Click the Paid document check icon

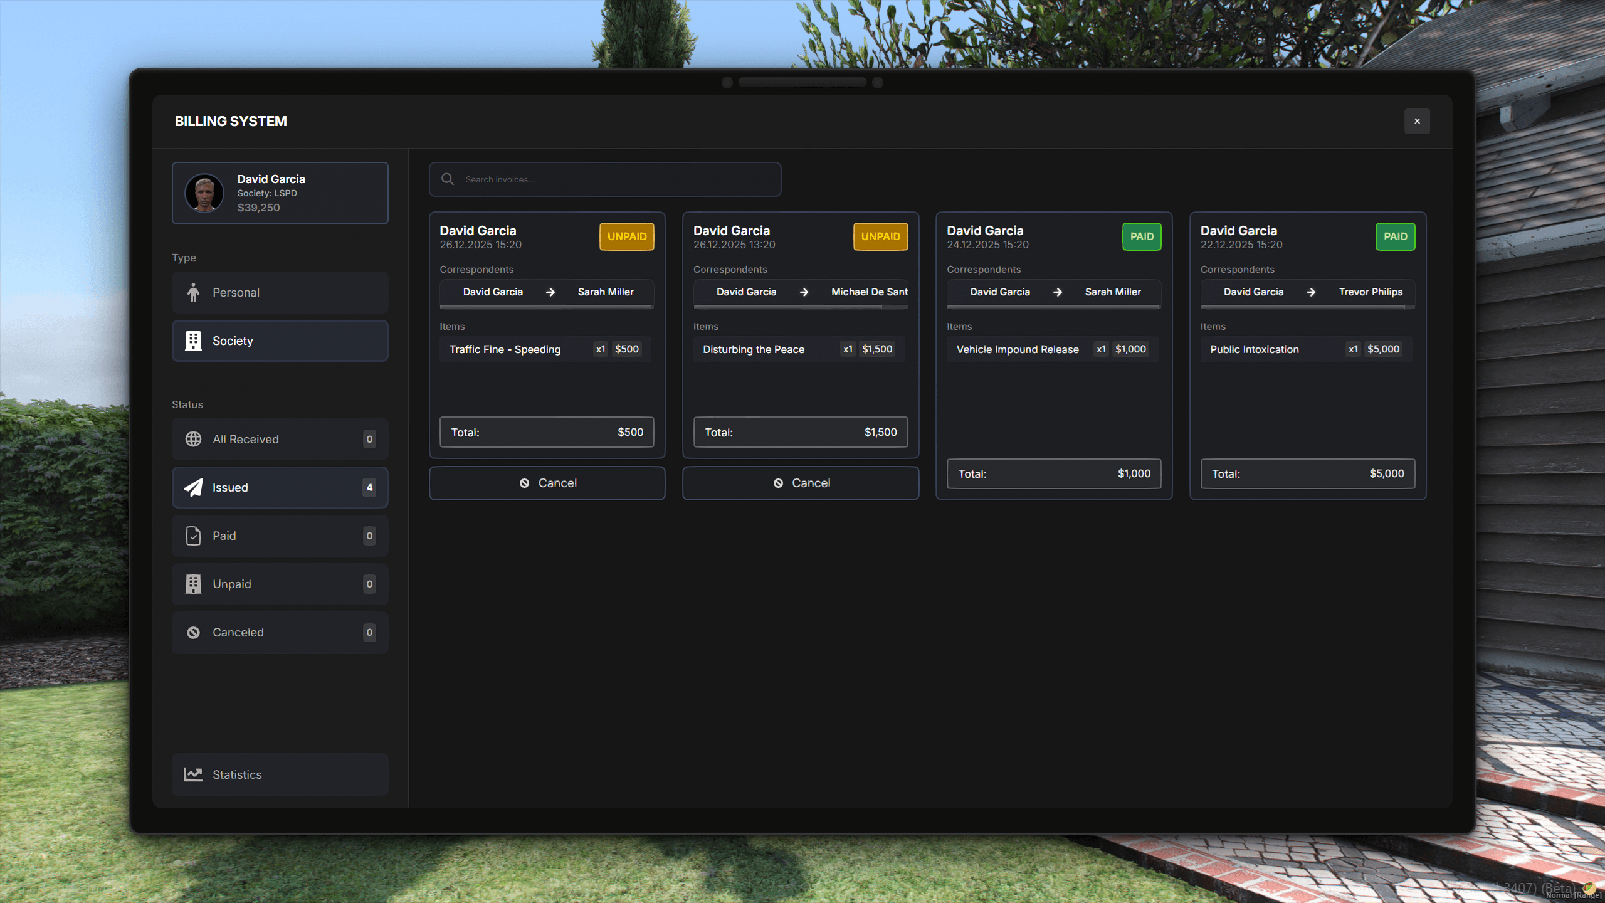coord(193,536)
